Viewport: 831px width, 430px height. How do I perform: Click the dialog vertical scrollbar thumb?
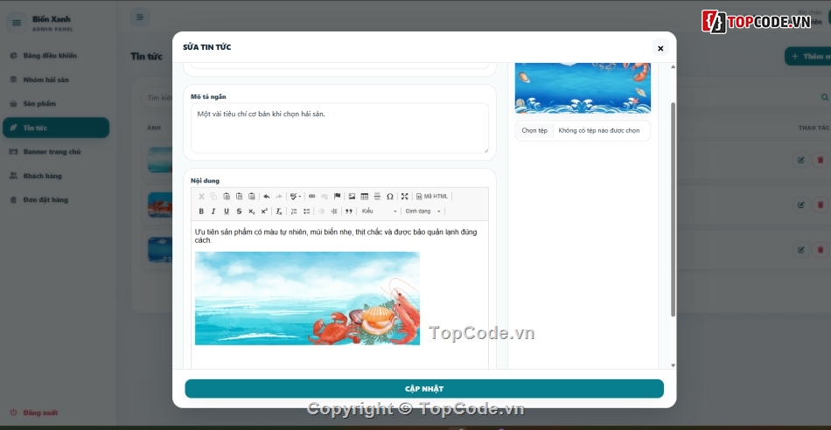click(673, 209)
